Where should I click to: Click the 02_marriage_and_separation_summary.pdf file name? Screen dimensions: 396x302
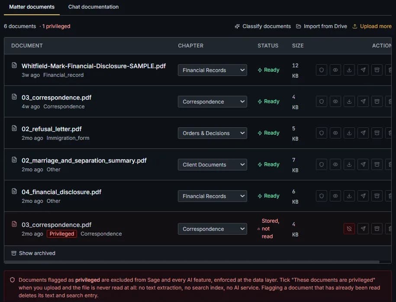click(x=84, y=160)
